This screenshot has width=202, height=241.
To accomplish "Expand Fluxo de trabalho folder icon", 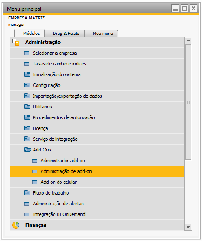I will [x=27, y=193].
